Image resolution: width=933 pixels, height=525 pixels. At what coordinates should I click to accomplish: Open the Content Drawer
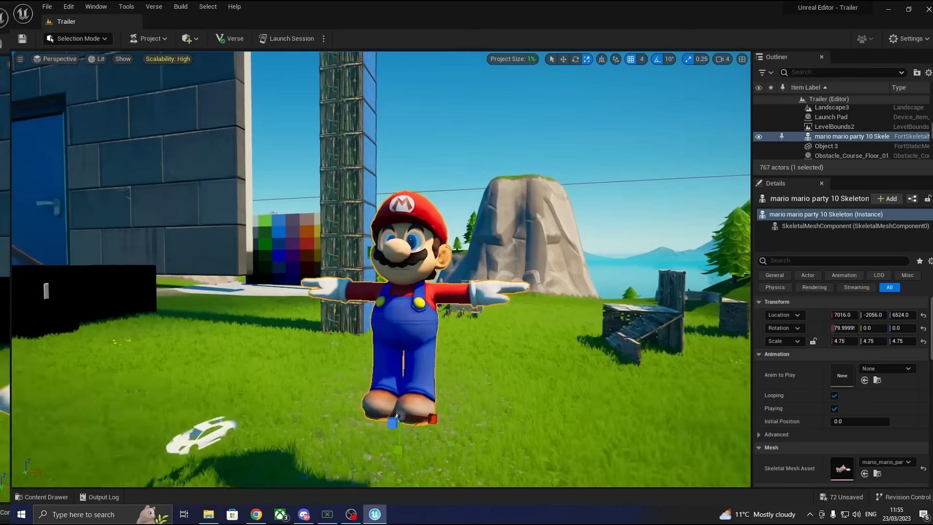(42, 497)
